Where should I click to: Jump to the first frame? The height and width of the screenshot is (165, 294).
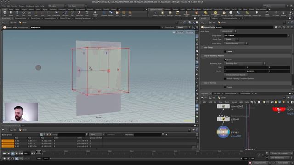click(x=4, y=154)
